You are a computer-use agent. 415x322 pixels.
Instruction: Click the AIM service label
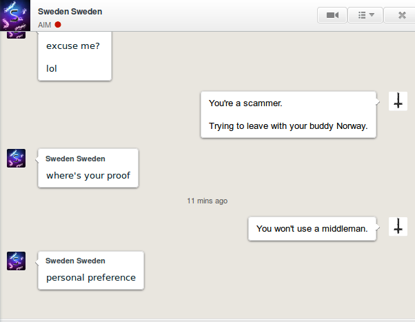44,25
